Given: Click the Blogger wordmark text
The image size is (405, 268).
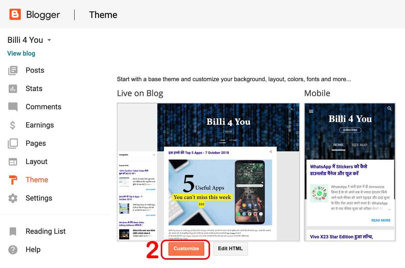Looking at the screenshot, I should pos(43,15).
